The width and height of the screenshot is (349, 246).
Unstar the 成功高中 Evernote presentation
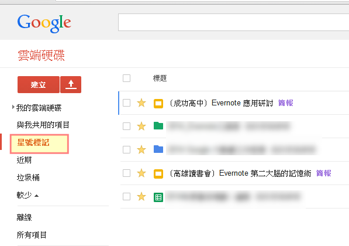click(141, 103)
